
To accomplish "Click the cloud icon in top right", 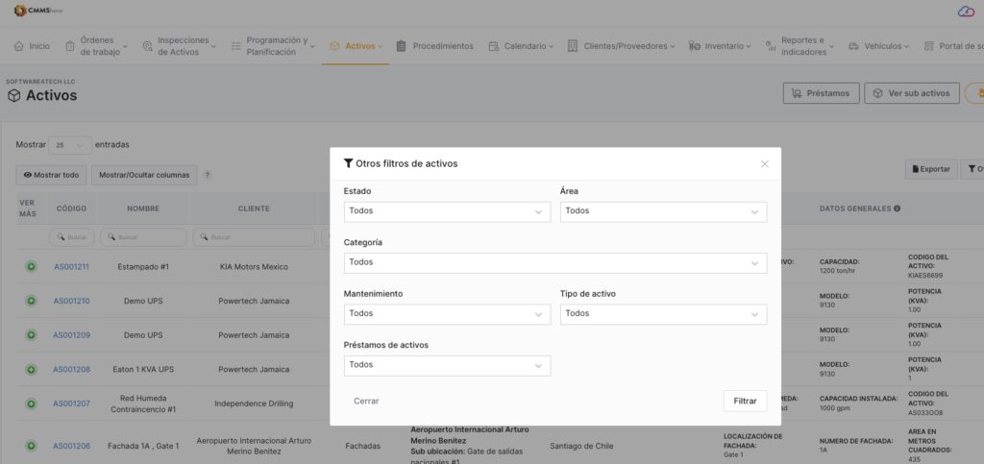I will (x=966, y=11).
